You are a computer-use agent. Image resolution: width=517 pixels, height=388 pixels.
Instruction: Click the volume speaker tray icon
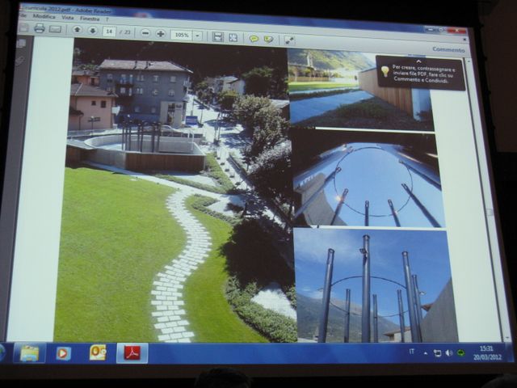(449, 353)
